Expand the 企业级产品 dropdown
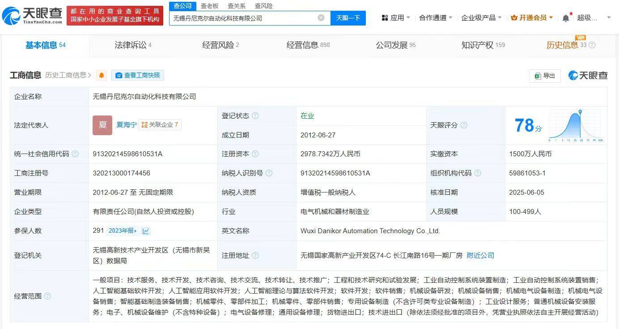The width and height of the screenshot is (619, 329). (x=481, y=18)
